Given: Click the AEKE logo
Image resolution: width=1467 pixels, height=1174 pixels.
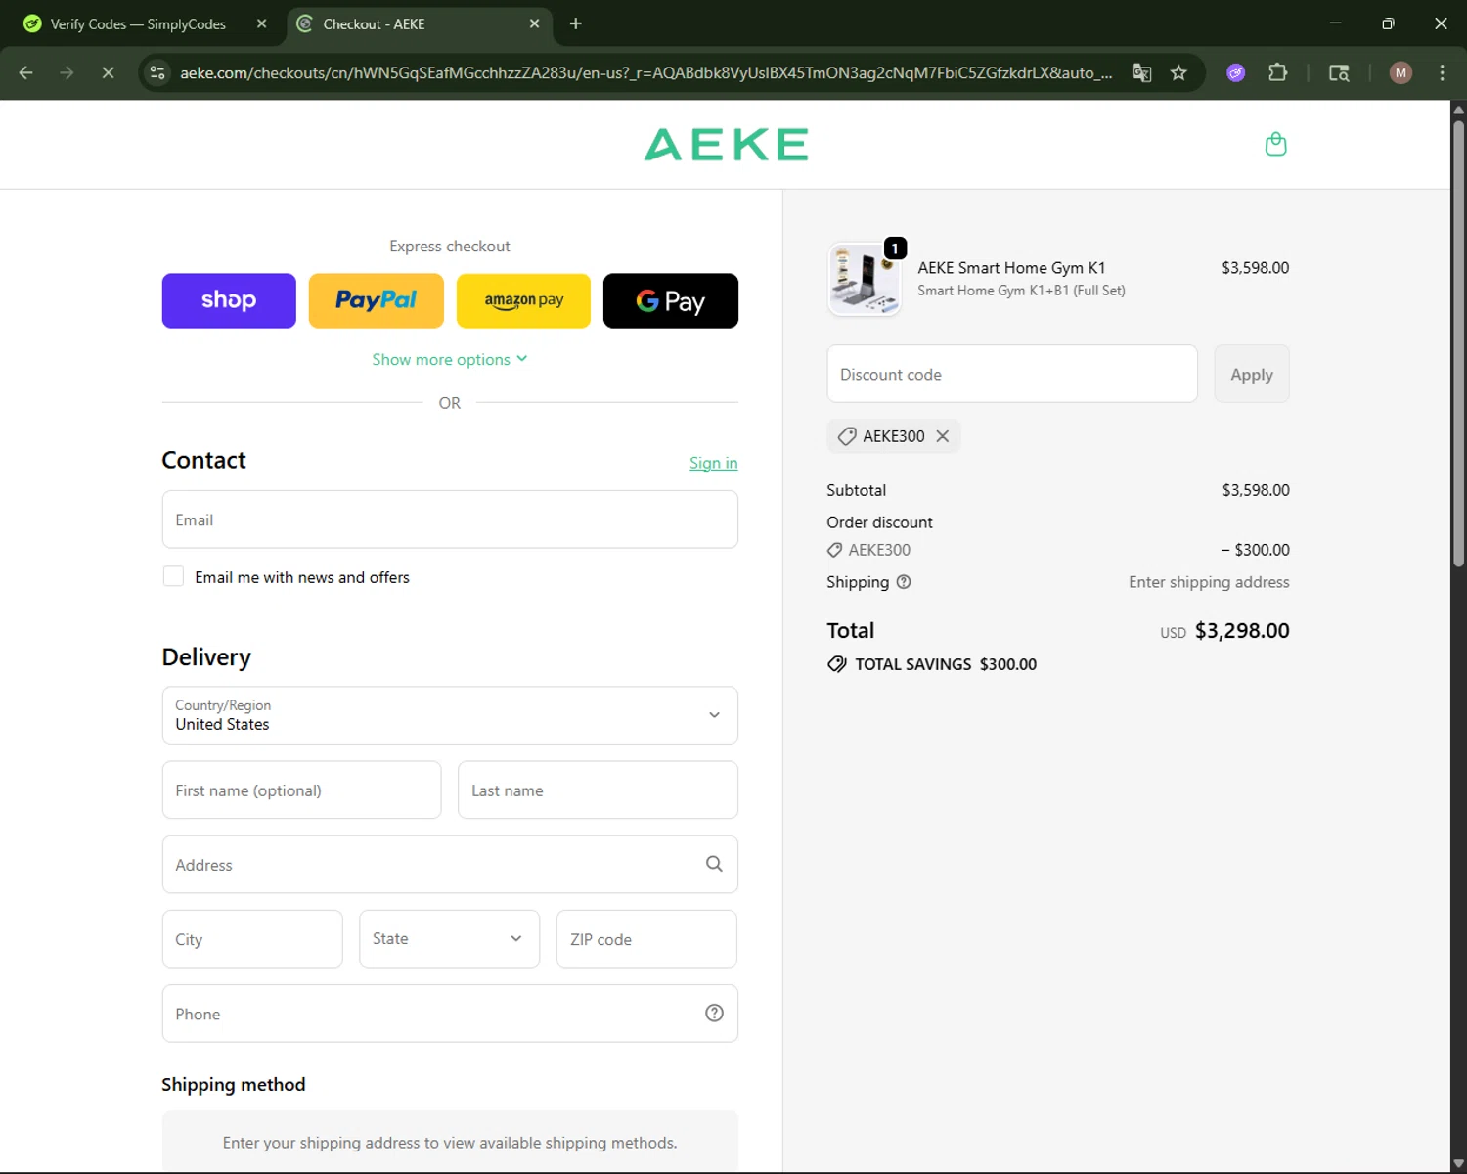Looking at the screenshot, I should coord(726,145).
